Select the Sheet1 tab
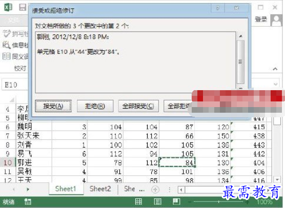Image resolution: width=285 pixels, height=208 pixels. pos(66,189)
